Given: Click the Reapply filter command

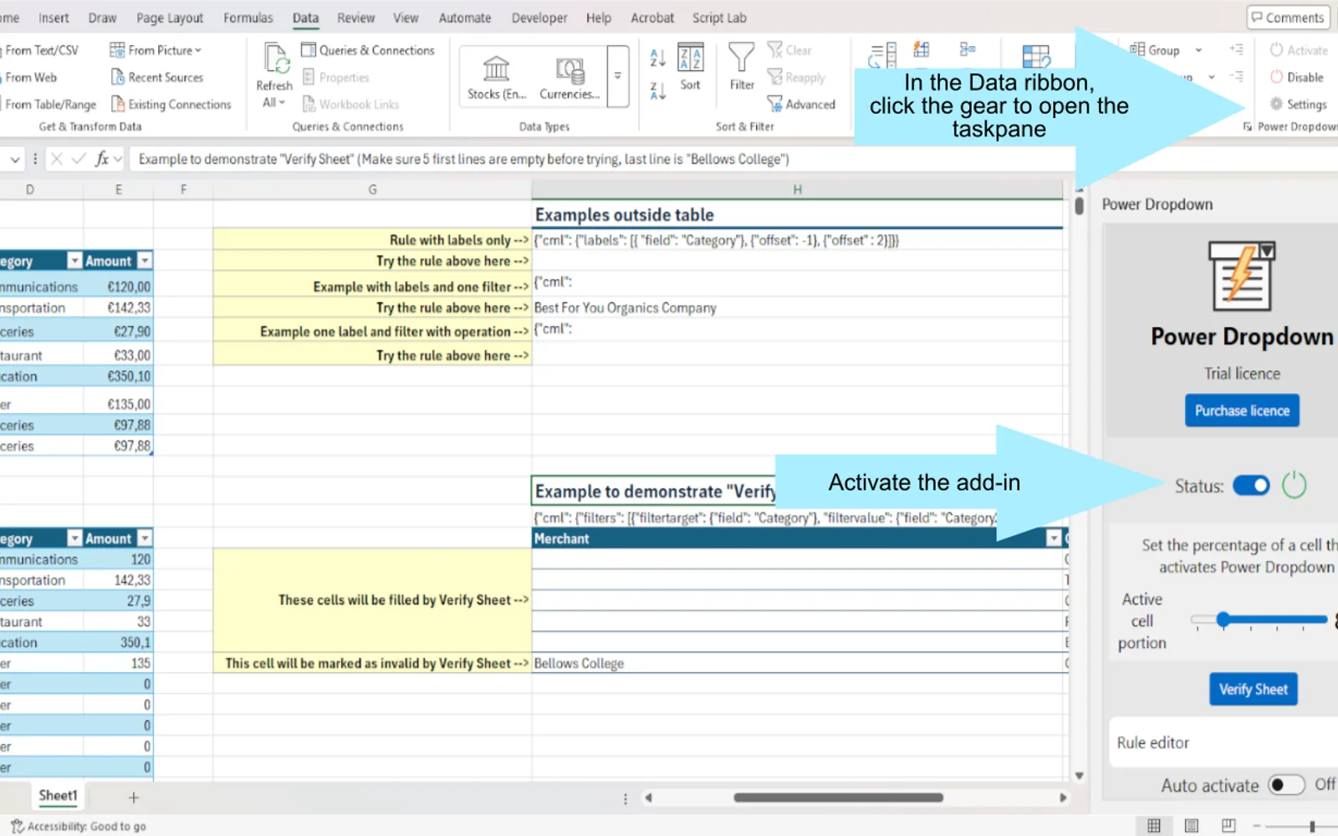Looking at the screenshot, I should coord(796,77).
